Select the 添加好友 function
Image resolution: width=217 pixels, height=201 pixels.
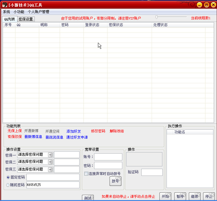74,131
